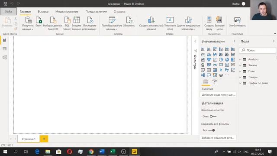Expand the Фильтры pane arrow
This screenshot has height=156, width=277.
point(195,41)
